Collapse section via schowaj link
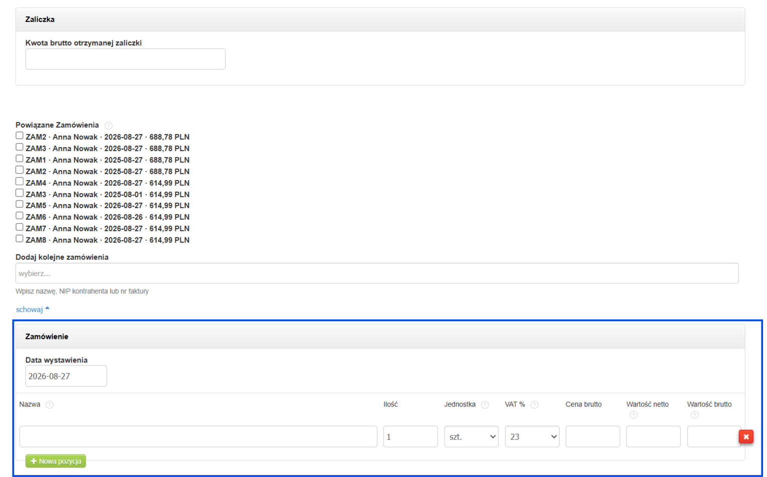Image resolution: width=767 pixels, height=477 pixels. tap(33, 309)
